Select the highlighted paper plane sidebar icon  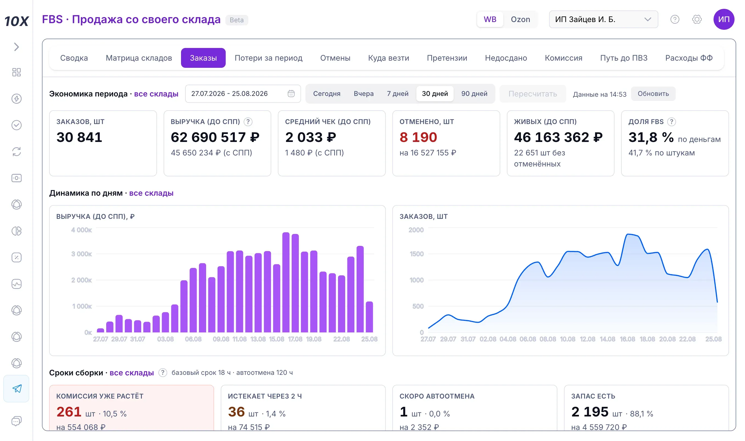pos(16,389)
